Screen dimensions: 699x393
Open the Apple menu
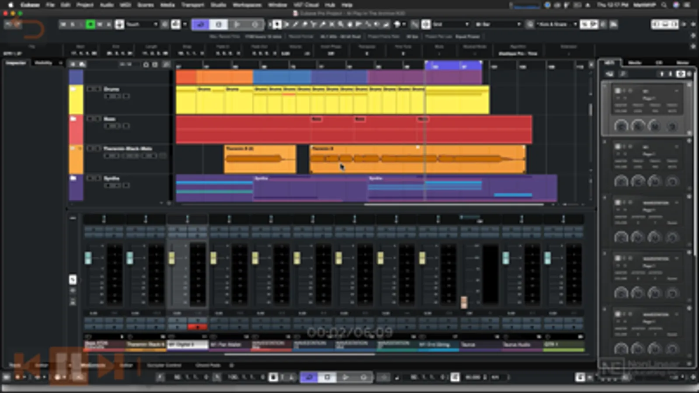[x=10, y=5]
